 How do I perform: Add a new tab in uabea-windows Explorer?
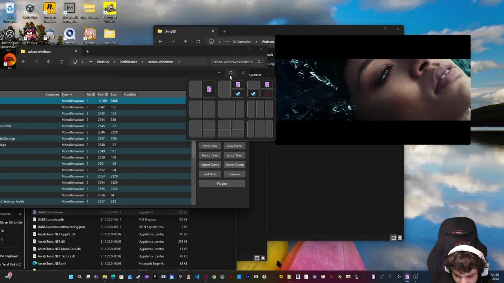coord(87,51)
